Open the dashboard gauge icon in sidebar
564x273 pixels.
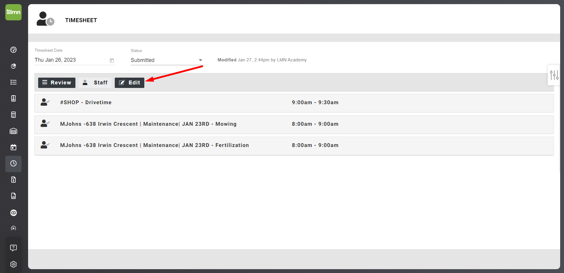point(13,50)
